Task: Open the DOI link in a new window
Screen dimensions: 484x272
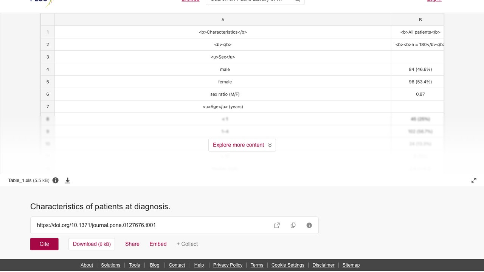Action: [277, 226]
